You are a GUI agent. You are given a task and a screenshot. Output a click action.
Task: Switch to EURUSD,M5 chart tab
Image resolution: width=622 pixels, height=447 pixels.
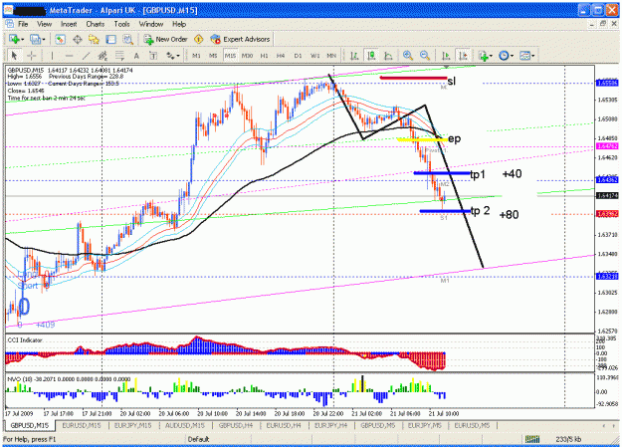(472, 425)
